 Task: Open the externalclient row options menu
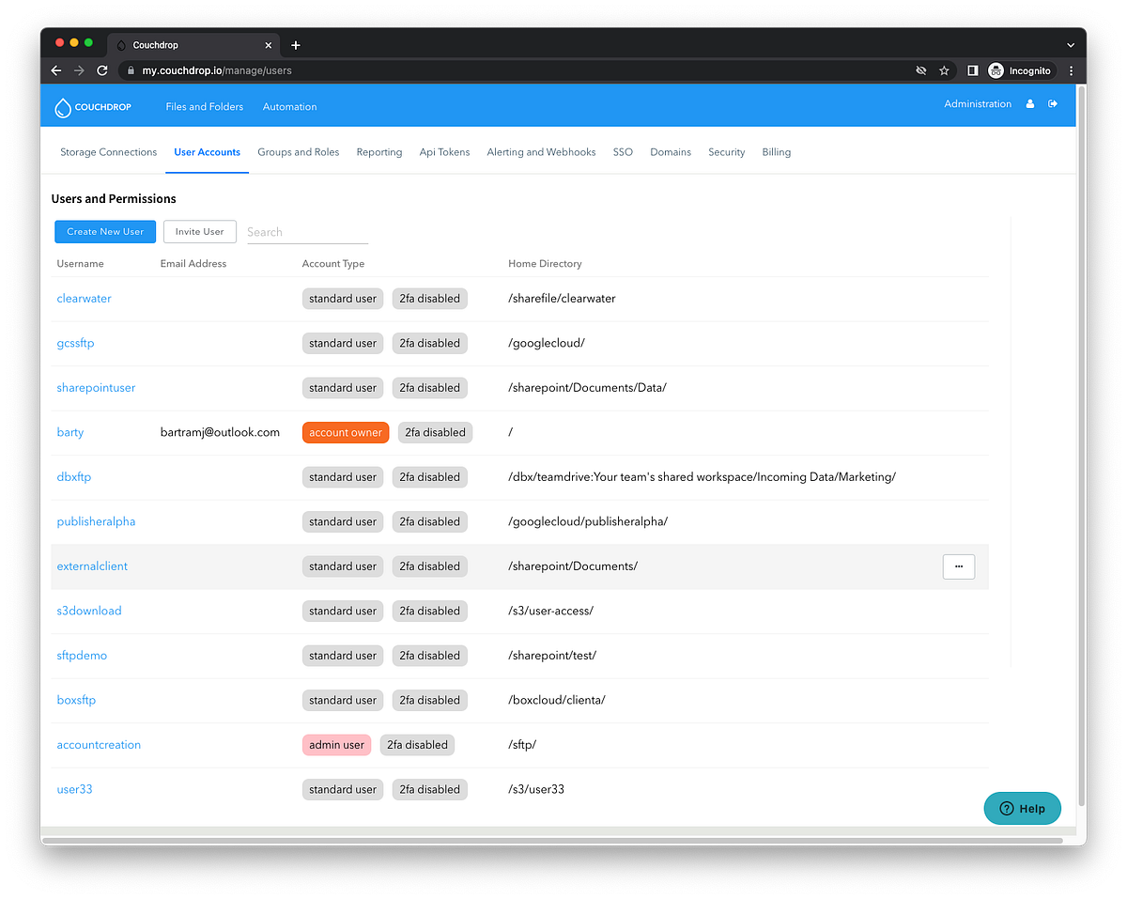(959, 566)
